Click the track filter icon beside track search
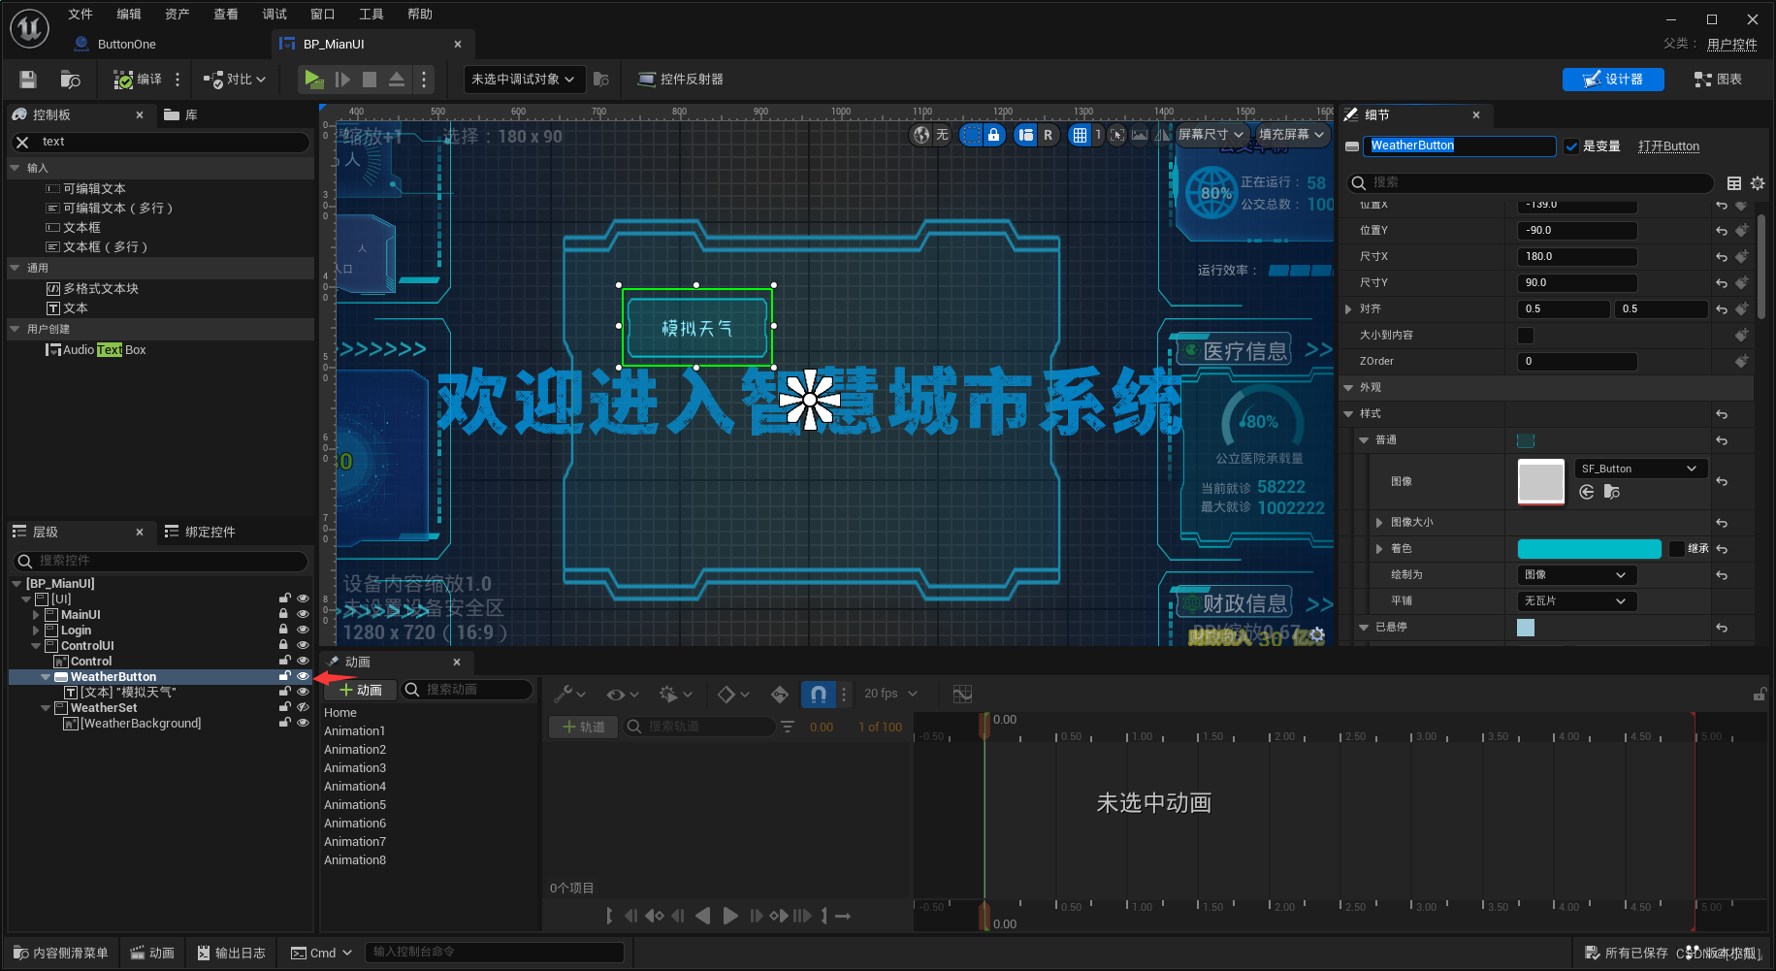The height and width of the screenshot is (971, 1776). click(x=788, y=727)
